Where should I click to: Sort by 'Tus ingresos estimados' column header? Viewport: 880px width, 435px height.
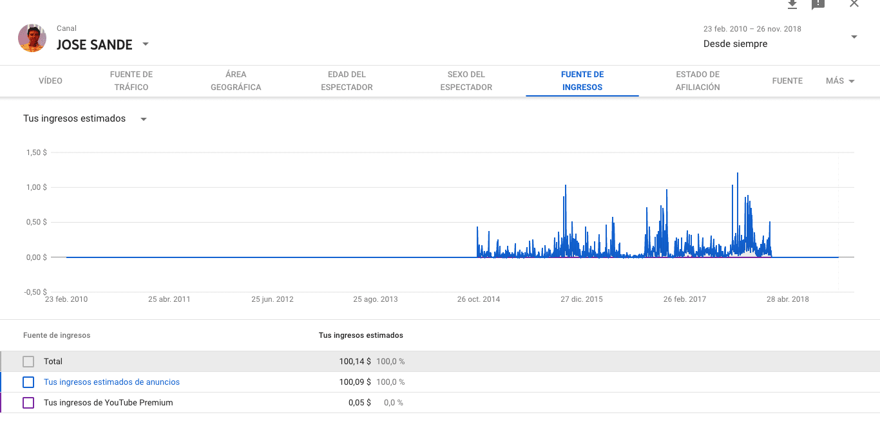(361, 335)
